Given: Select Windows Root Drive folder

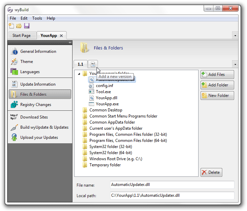Looking at the screenshot, I should point(116,159).
